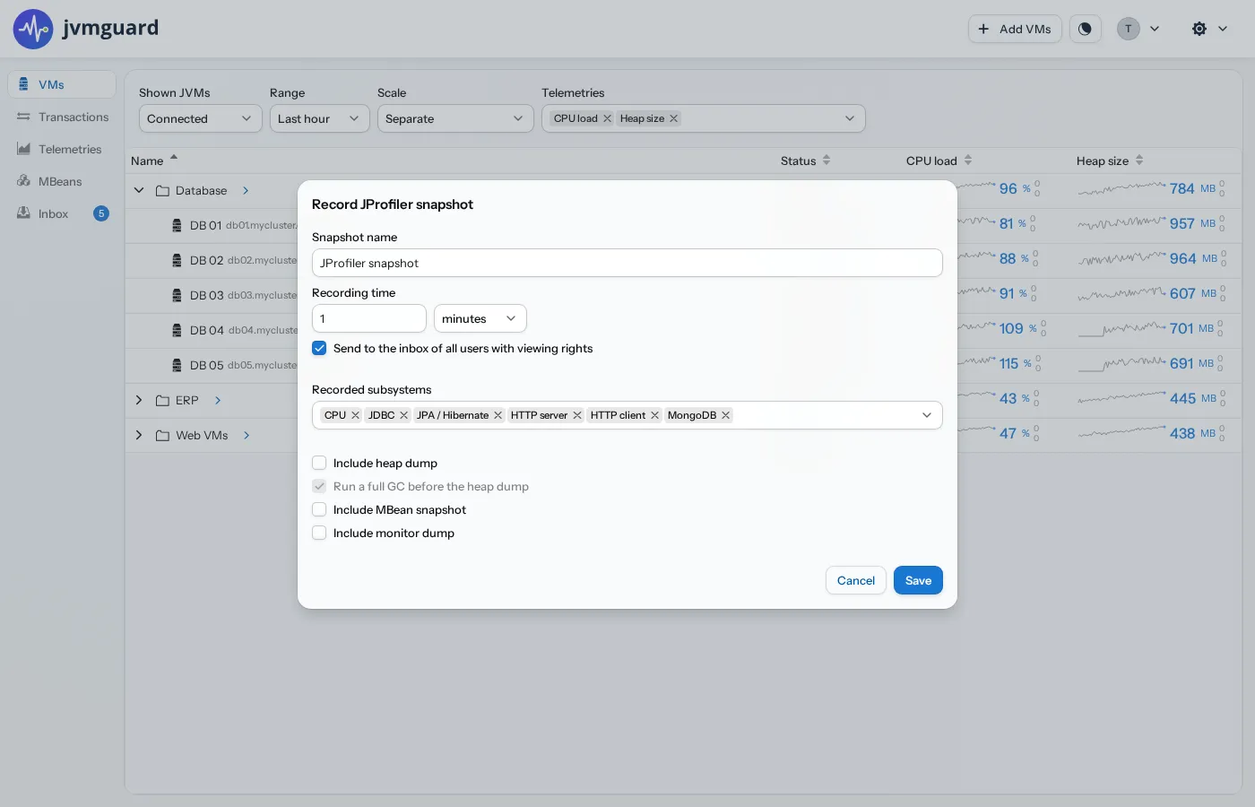Collapse the Database folder group
The image size is (1255, 807).
(x=139, y=190)
